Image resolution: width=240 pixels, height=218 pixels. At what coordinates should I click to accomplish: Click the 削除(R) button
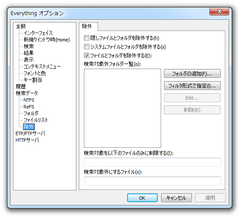click(x=192, y=110)
